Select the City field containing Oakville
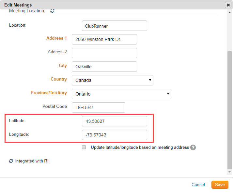233x193 pixels. (x=104, y=67)
